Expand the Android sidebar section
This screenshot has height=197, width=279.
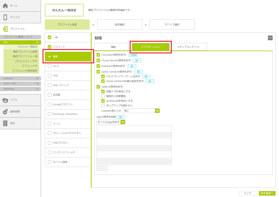(37, 78)
